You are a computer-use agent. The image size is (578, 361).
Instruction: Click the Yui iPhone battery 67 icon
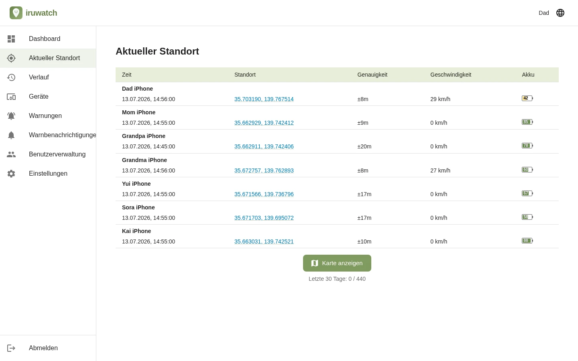pyautogui.click(x=527, y=193)
